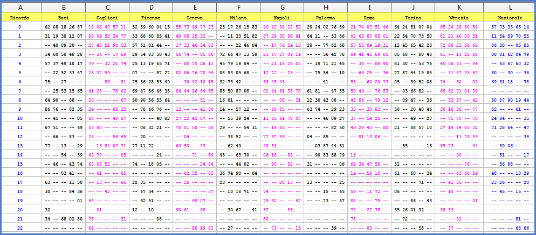
Task: Select Ritardo value 18 cell
Action: [x=22, y=191]
